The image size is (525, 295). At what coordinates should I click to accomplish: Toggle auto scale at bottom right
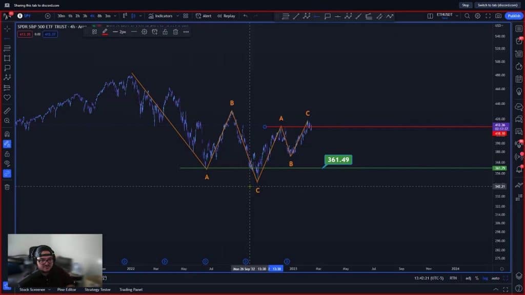495,278
